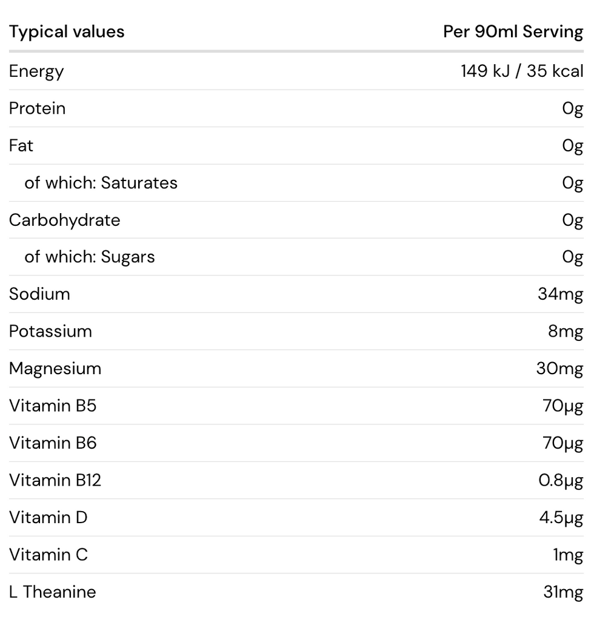Click the 'Per 90ml Serving' header
Screen dimensions: 594x620
tap(513, 32)
